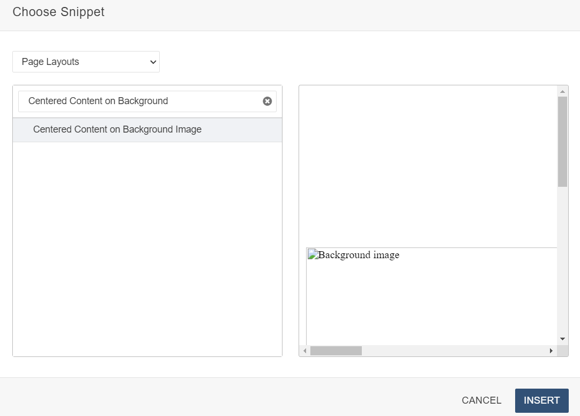Click the "Choose Snippet" dialog title
This screenshot has width=580, height=416.
click(x=58, y=12)
